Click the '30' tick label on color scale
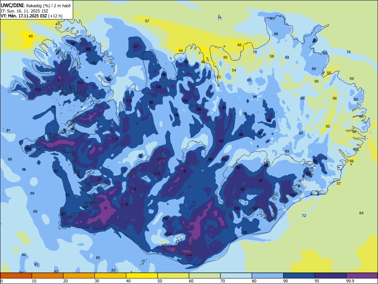This screenshot has width=378, height=284. (x=97, y=281)
